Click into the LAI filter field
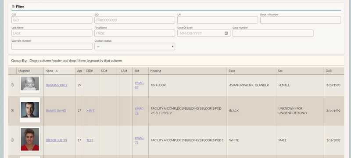Image resolution: width=351 pixels, height=158 pixels. click(x=218, y=20)
